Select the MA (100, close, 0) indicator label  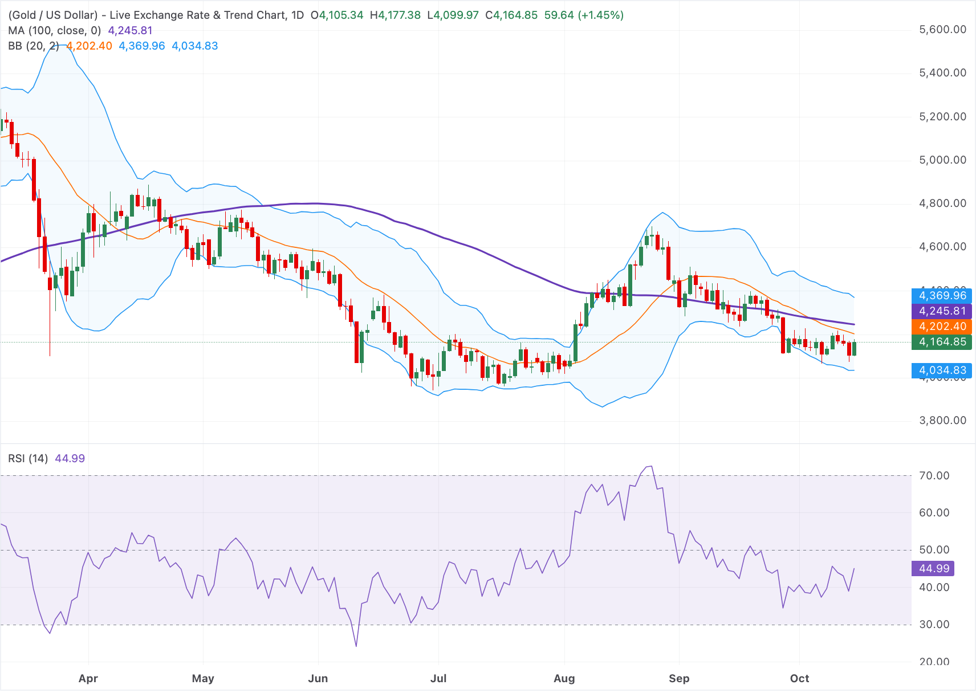(55, 30)
